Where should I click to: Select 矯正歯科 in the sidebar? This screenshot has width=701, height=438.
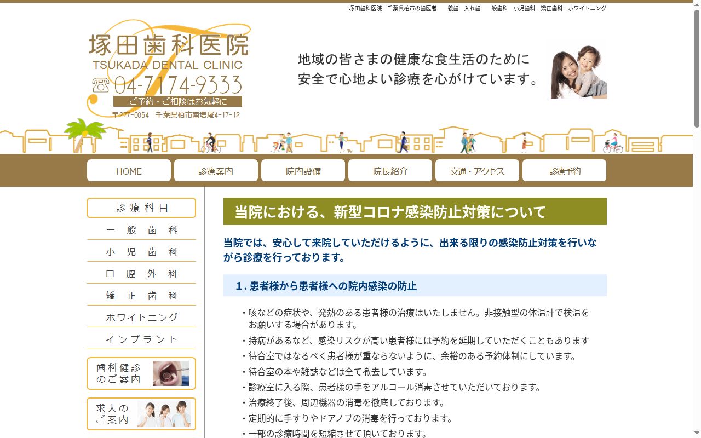coord(141,296)
